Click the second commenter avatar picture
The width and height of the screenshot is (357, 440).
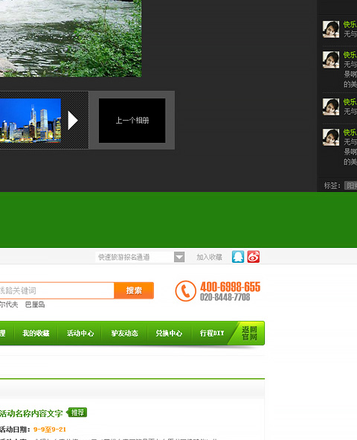[x=331, y=60]
